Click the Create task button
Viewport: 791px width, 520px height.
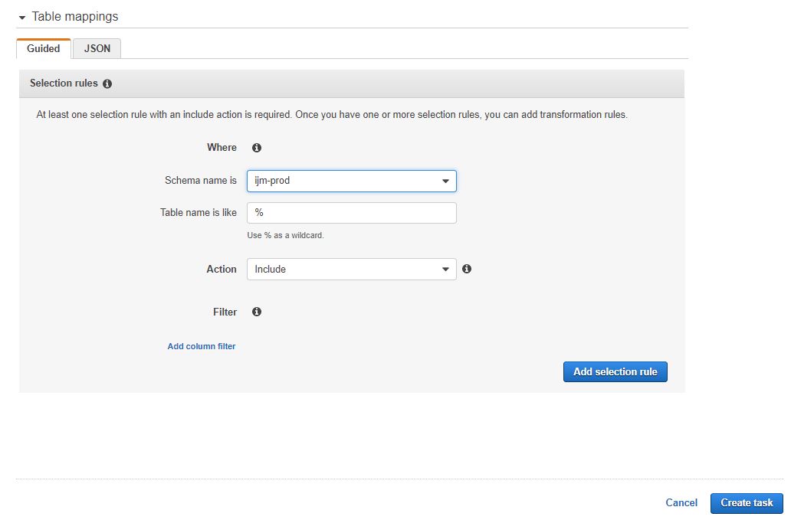[747, 503]
